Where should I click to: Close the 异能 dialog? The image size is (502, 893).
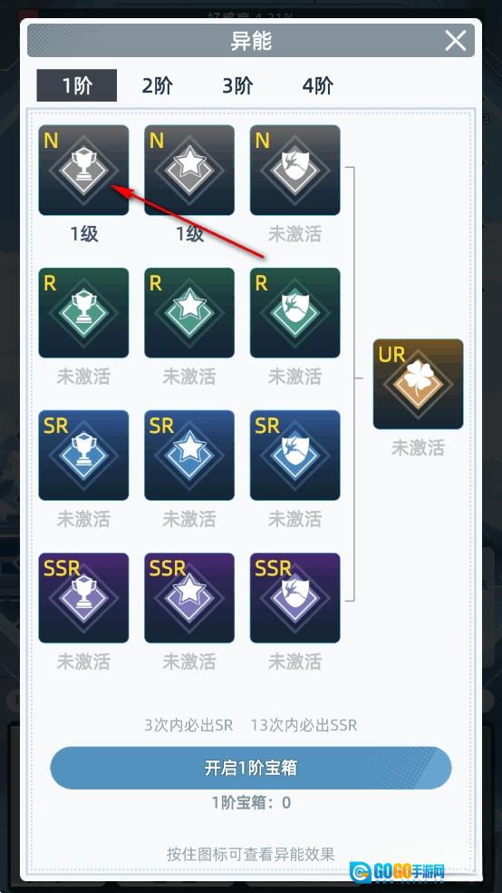click(456, 41)
